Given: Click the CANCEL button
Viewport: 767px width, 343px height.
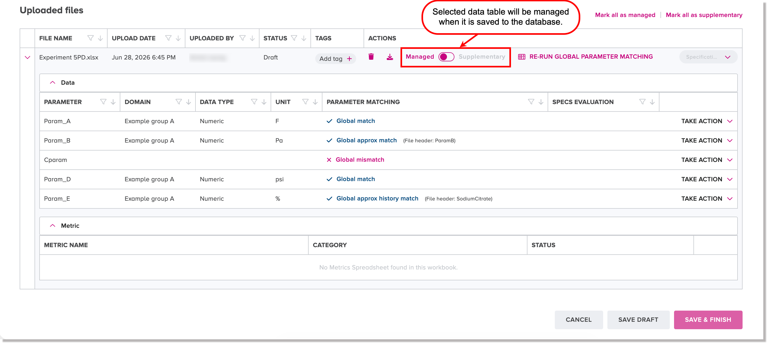Looking at the screenshot, I should coord(578,319).
